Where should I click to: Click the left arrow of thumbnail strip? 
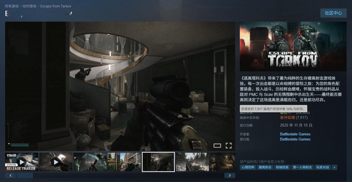(x=11, y=175)
